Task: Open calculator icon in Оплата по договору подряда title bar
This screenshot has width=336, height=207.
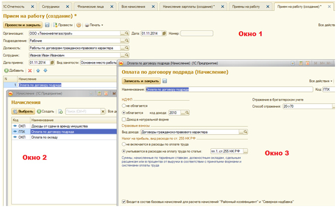Action: (301, 63)
